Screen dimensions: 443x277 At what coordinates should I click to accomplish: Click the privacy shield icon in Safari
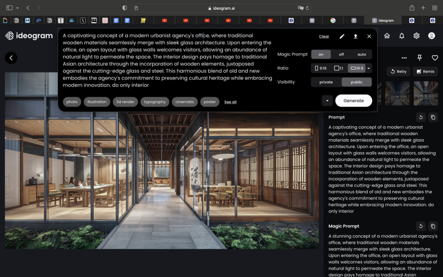tap(125, 8)
